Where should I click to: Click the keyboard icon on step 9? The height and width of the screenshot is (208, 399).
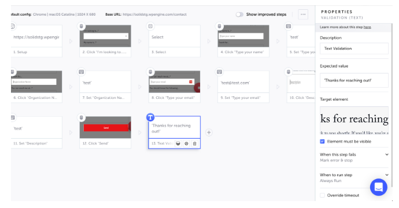pos(219,72)
